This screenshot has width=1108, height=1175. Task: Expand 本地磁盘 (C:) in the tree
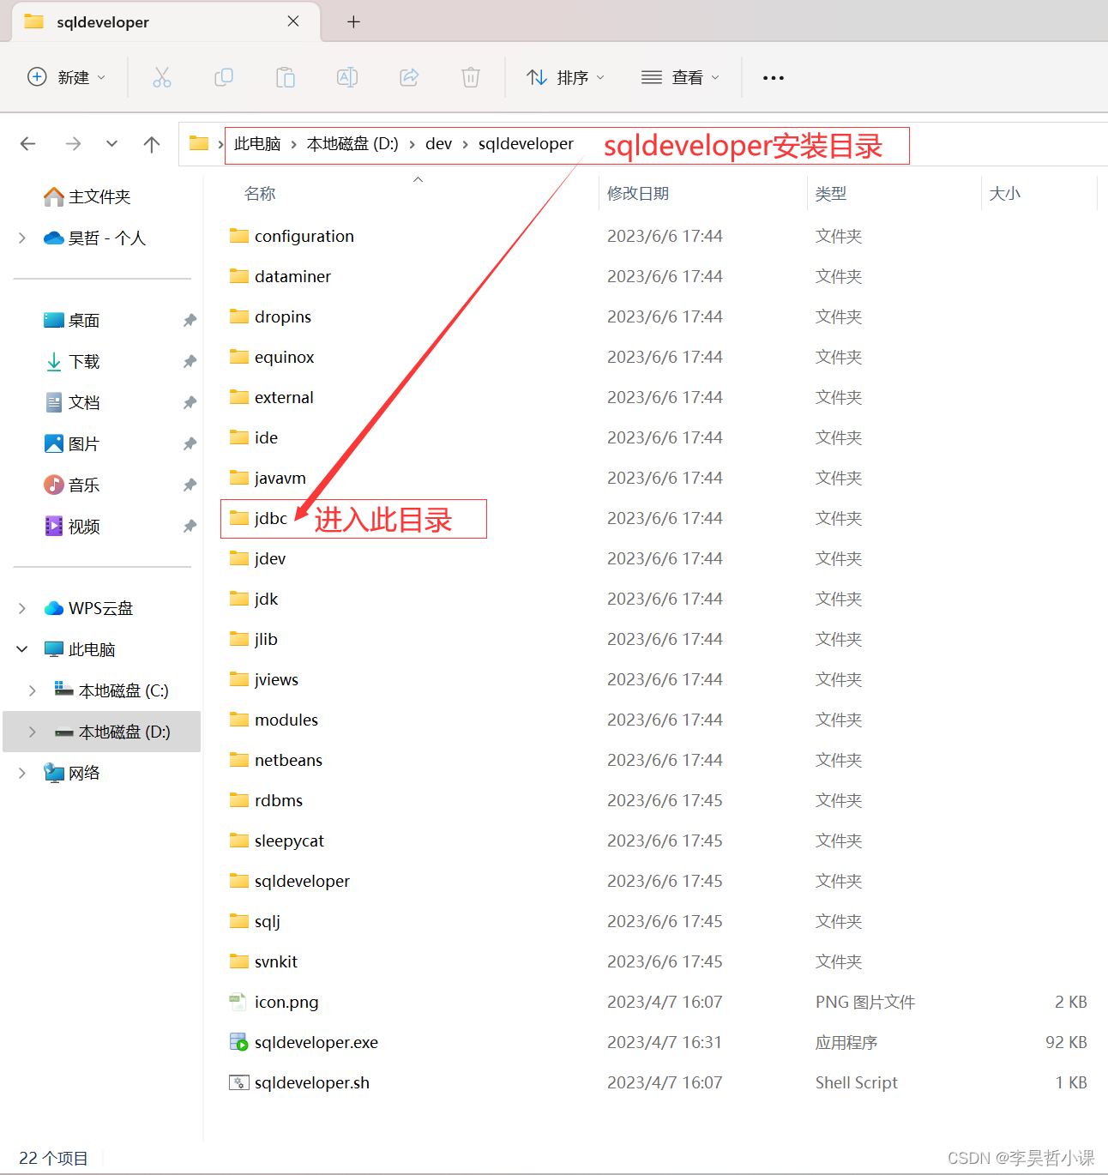tap(33, 690)
